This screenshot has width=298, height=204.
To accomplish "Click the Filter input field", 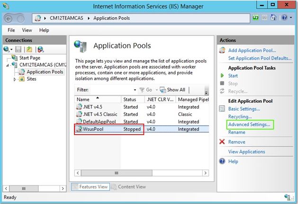I will coord(111,90).
